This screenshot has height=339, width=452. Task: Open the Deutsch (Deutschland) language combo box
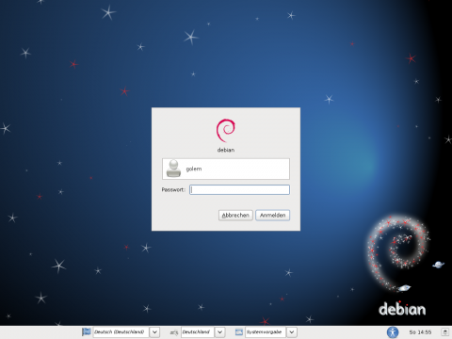[126, 332]
